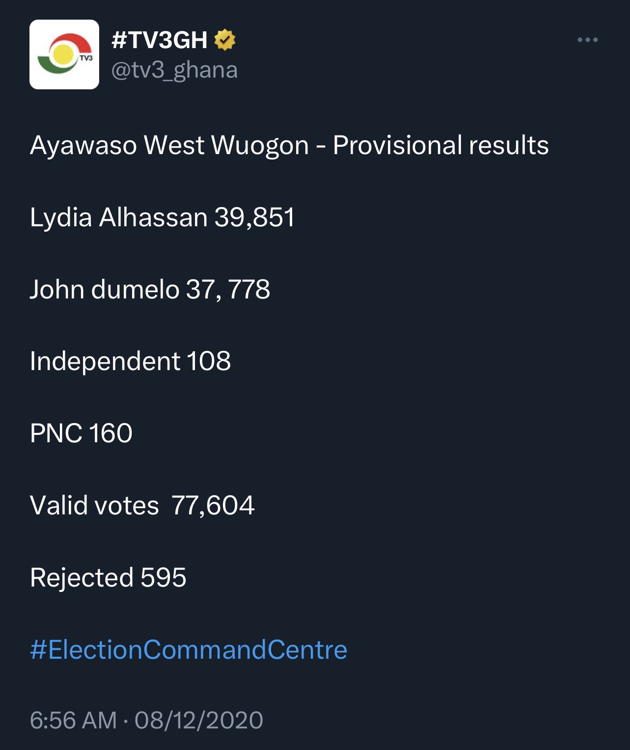The height and width of the screenshot is (750, 630).
Task: Click the words Provisional results
Action: click(x=440, y=145)
